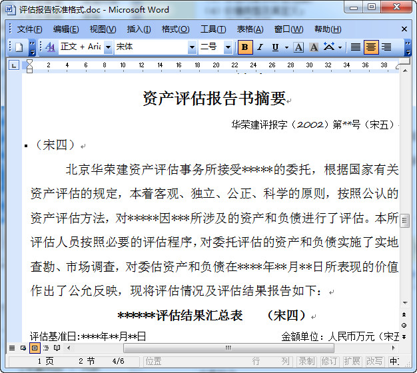The image size is (417, 373).
Task: Click window resize grip corner
Action: coord(408,365)
